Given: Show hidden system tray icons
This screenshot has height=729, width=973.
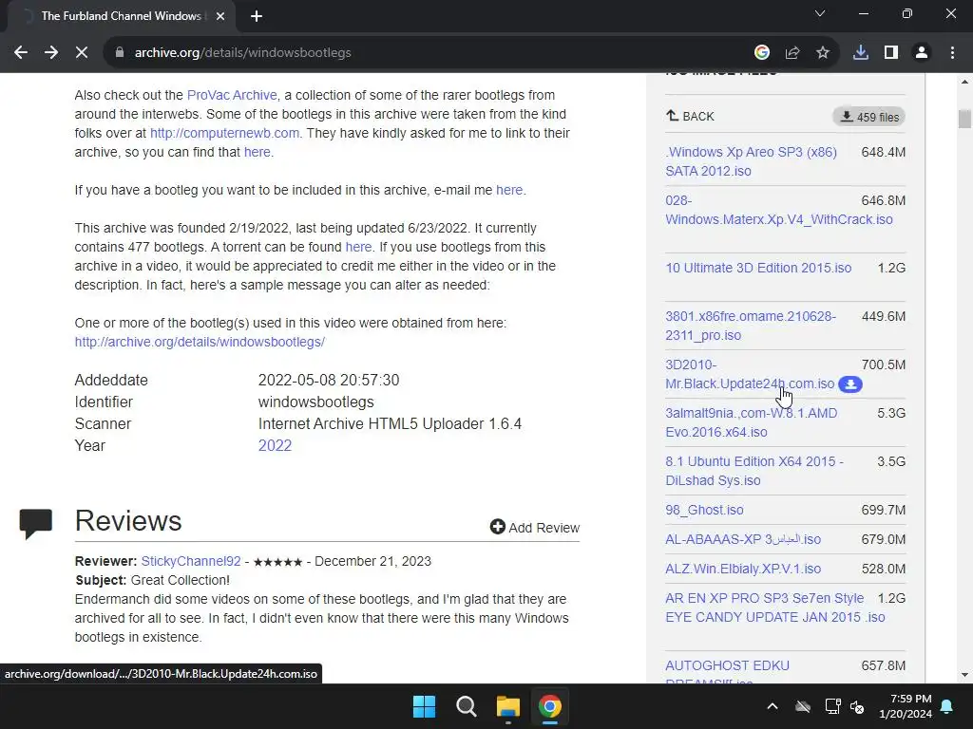Looking at the screenshot, I should [773, 706].
